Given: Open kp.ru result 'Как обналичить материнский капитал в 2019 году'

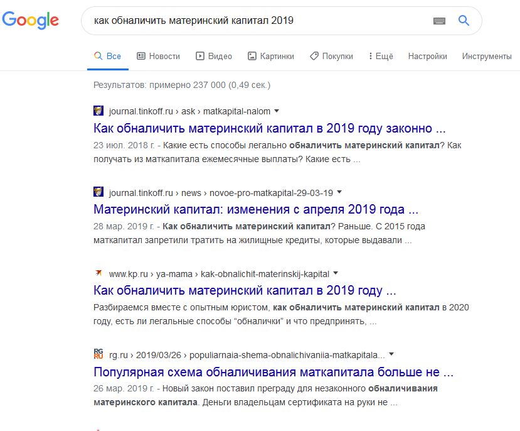Looking at the screenshot, I should (x=245, y=290).
